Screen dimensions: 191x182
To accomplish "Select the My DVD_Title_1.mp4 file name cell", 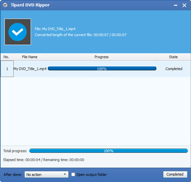I will click(30, 69).
